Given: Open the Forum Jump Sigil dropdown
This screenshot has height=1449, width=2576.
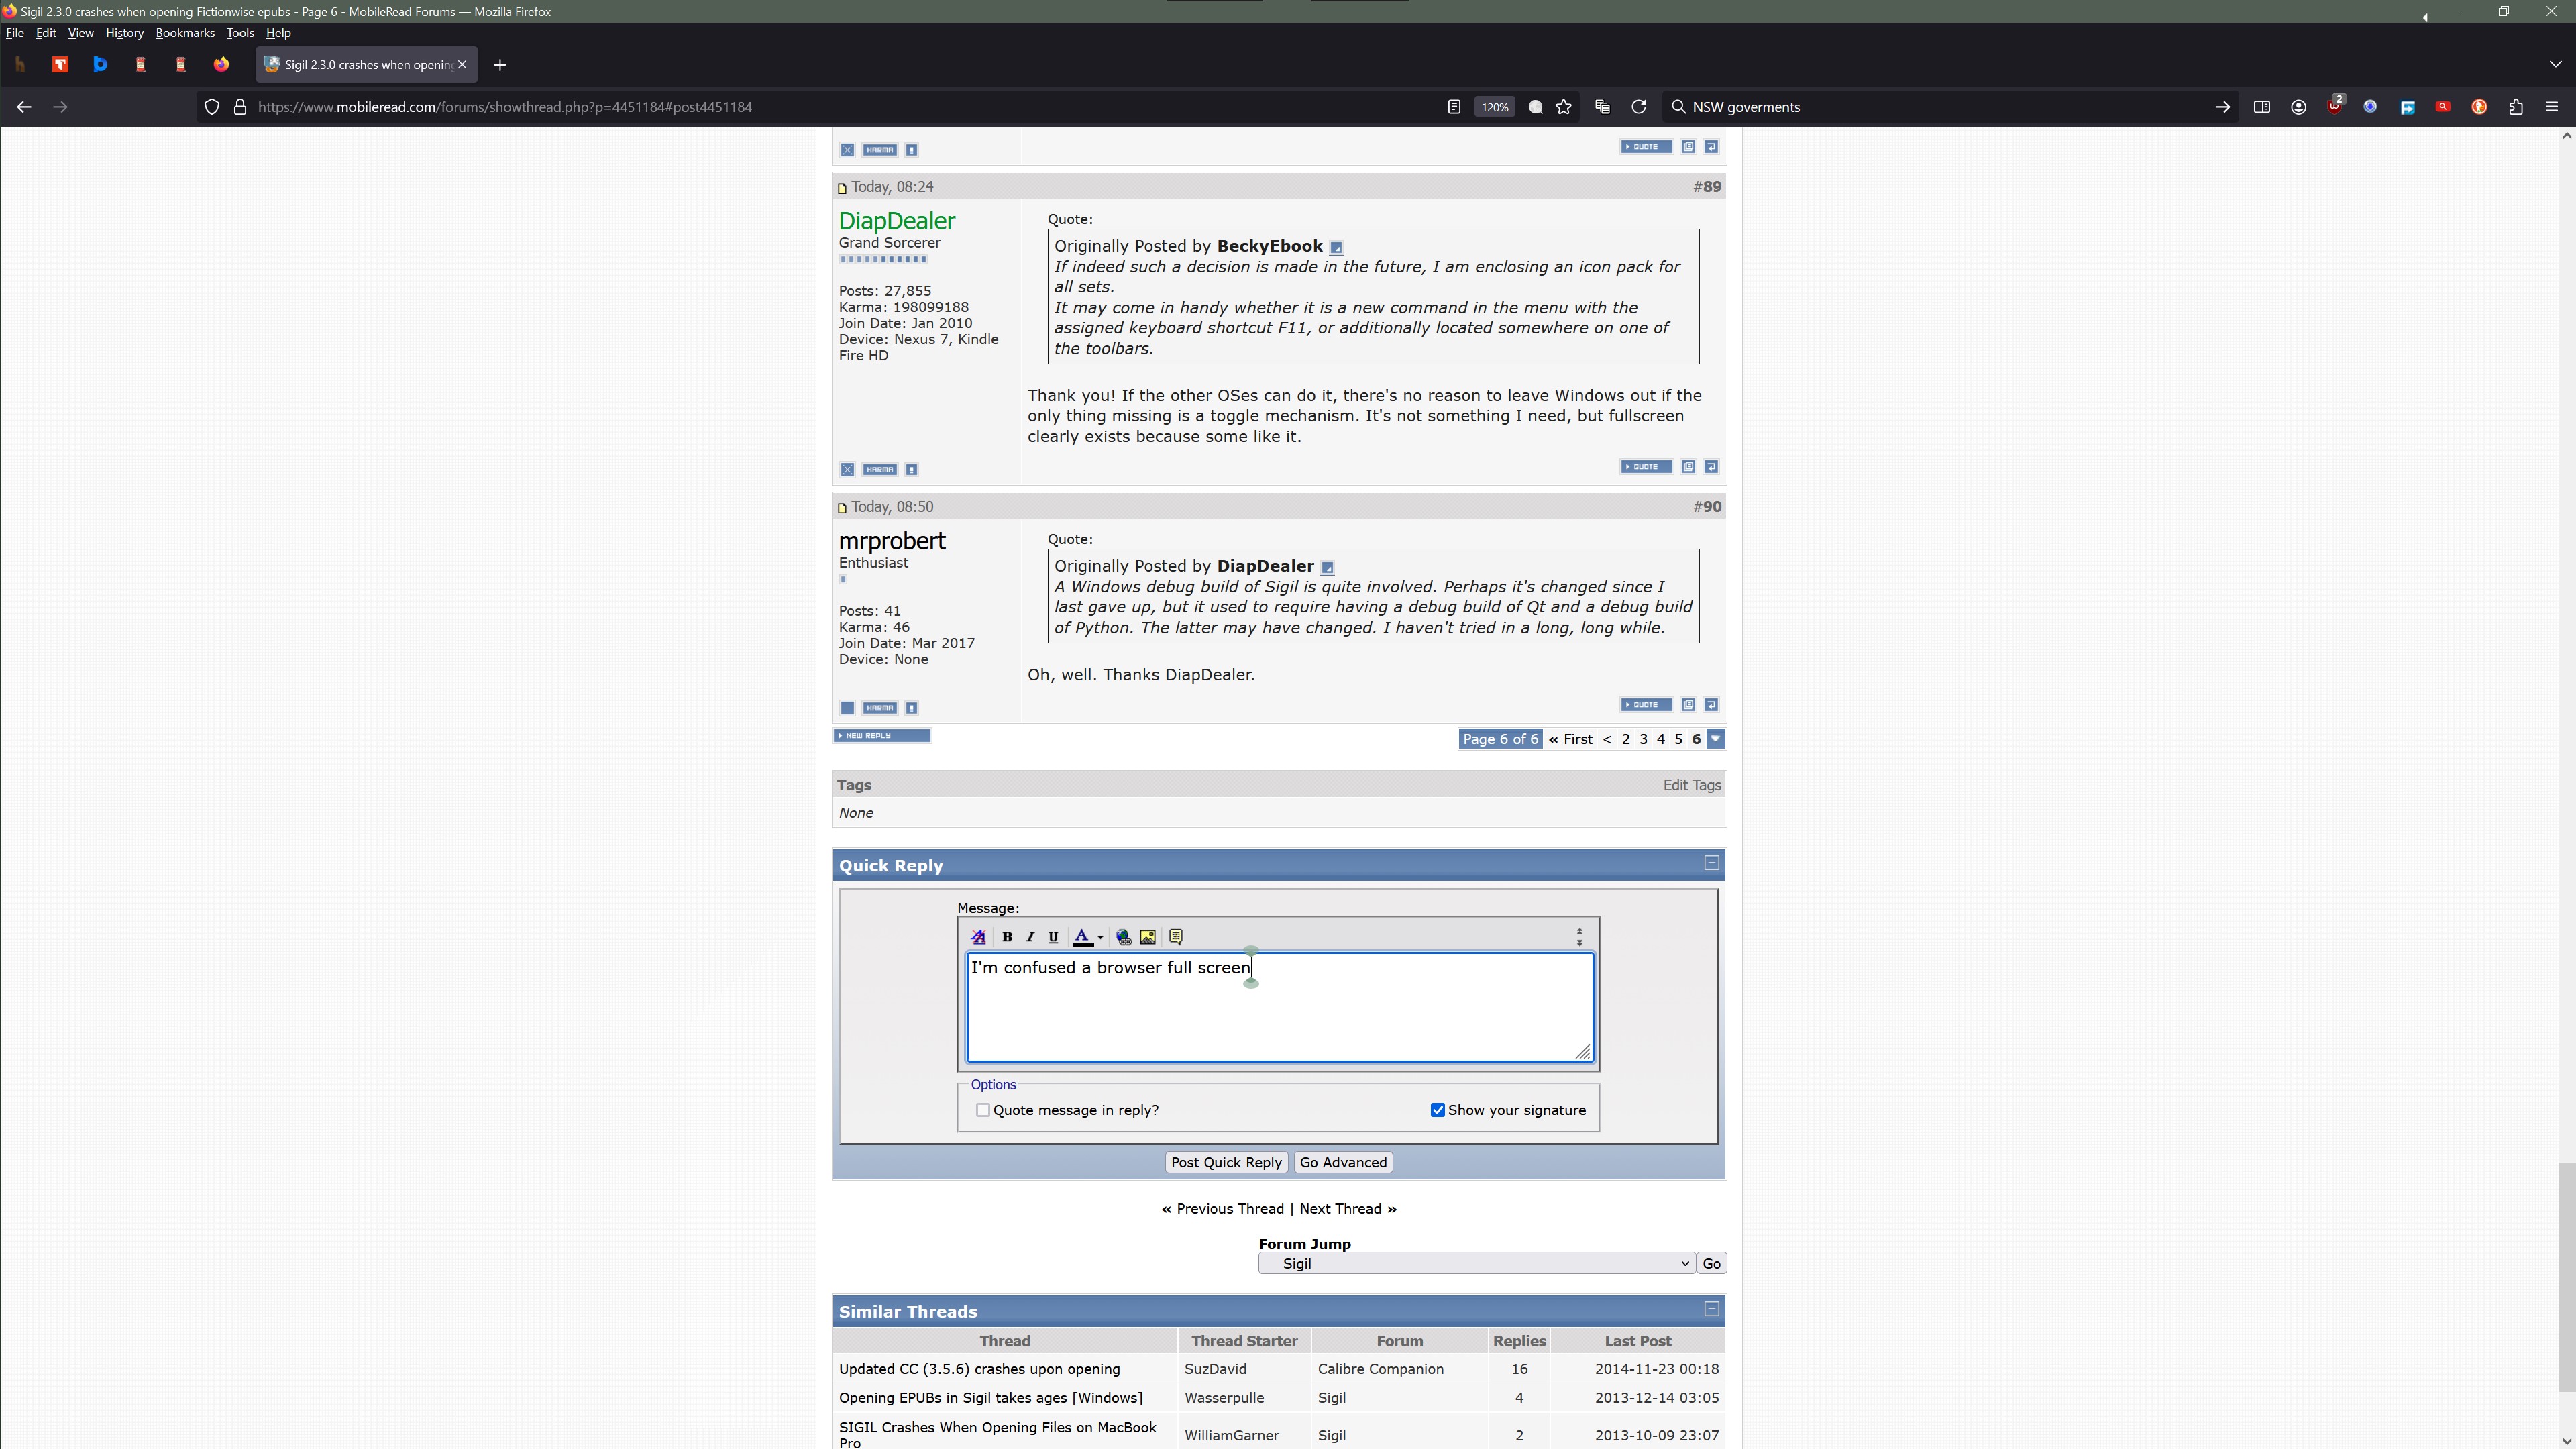Looking at the screenshot, I should pos(1476,1264).
